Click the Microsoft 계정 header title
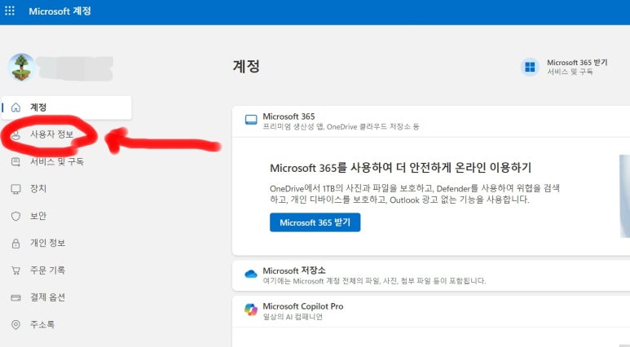630x347 pixels. point(59,11)
